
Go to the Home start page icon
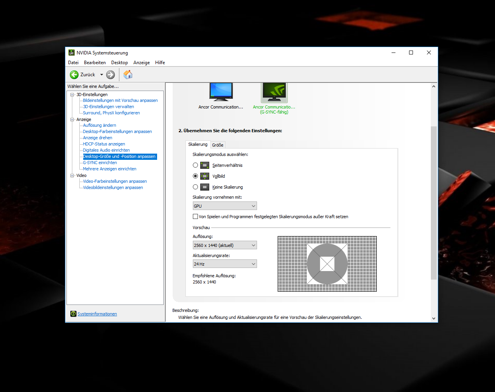[128, 74]
